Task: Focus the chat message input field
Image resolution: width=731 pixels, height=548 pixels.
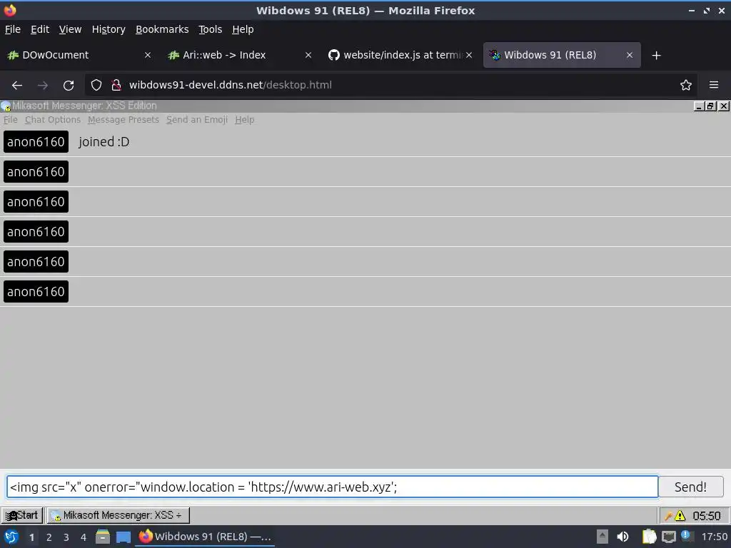Action: [x=332, y=487]
